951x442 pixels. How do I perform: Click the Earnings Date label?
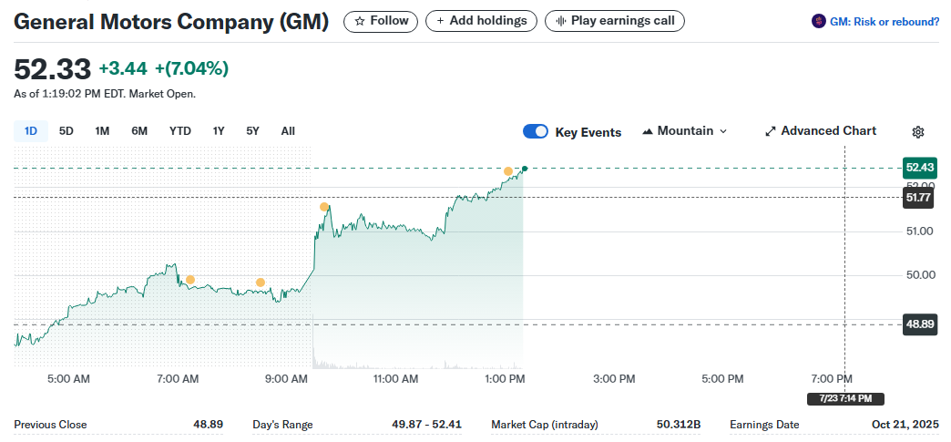(764, 425)
